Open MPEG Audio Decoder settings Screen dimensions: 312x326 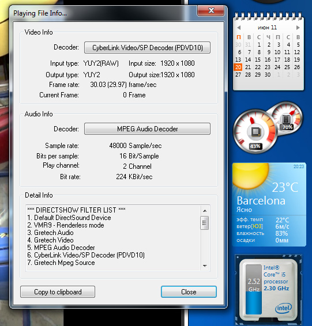[148, 129]
